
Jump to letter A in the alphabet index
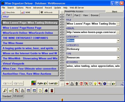pos(62,16)
